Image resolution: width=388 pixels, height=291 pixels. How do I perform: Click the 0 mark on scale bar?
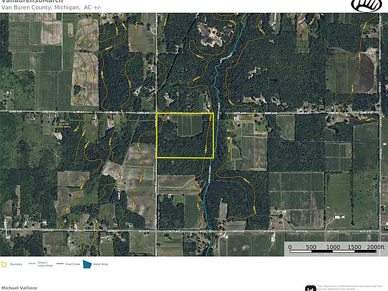point(290,247)
